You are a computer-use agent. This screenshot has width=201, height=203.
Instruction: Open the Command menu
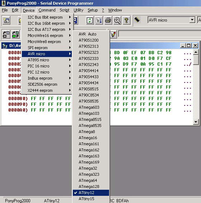tap(47, 10)
